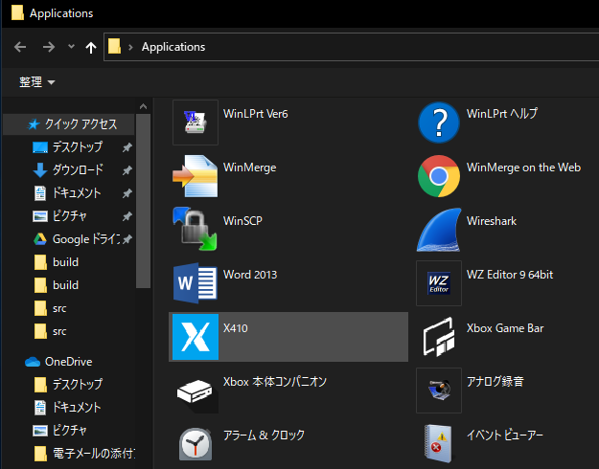Go up one folder level

[91, 47]
